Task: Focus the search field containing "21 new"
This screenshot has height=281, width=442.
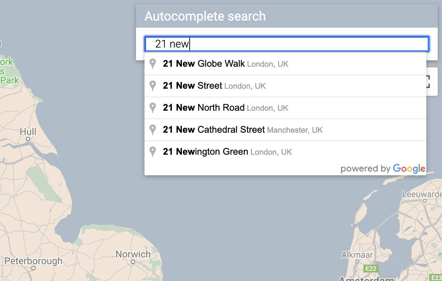Action: point(286,44)
